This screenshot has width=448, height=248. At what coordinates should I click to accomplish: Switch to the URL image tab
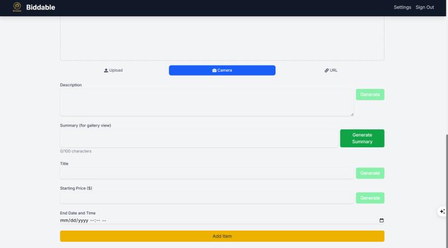[x=331, y=71]
